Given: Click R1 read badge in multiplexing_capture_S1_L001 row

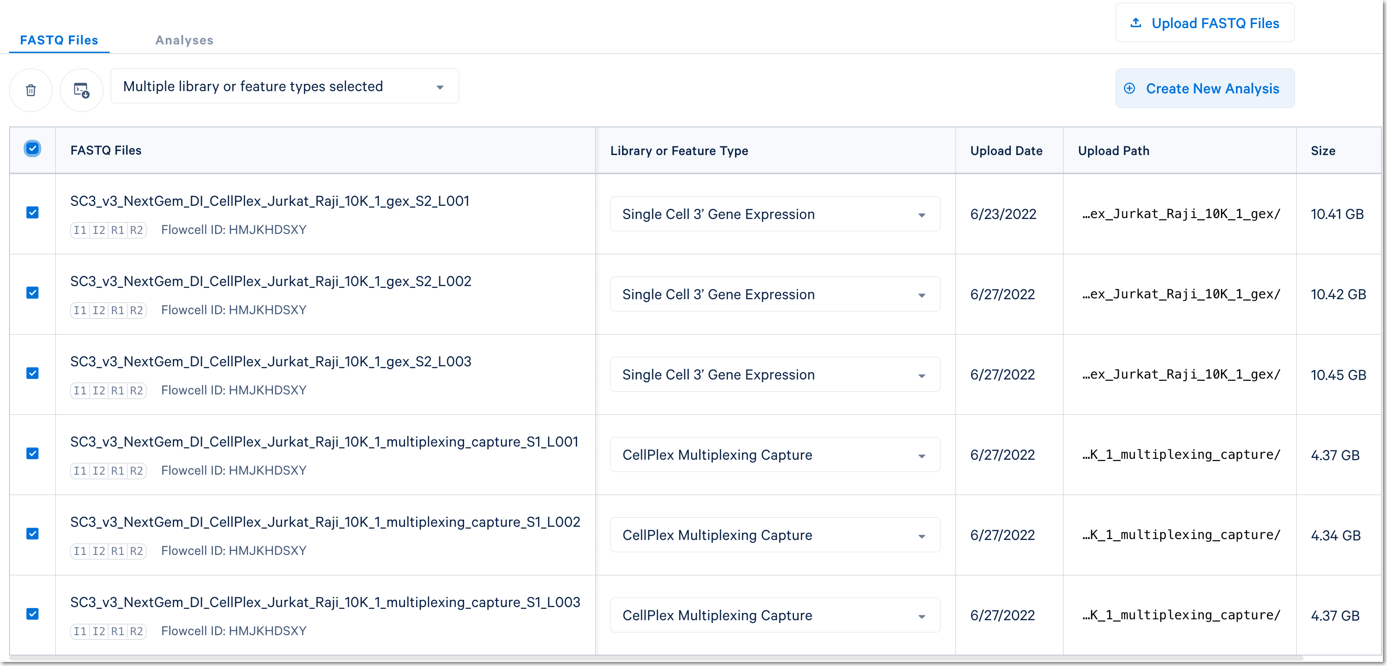Looking at the screenshot, I should (x=118, y=471).
